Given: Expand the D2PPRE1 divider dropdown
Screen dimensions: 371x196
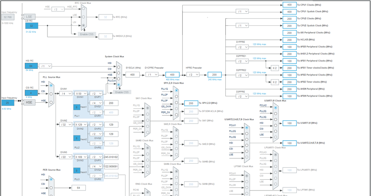Looking at the screenshot, I should click(242, 61).
